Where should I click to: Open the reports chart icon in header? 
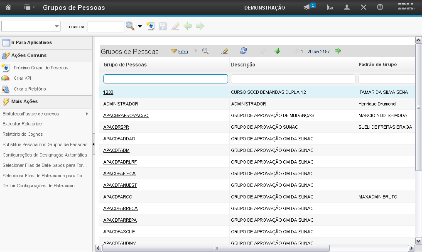click(330, 7)
